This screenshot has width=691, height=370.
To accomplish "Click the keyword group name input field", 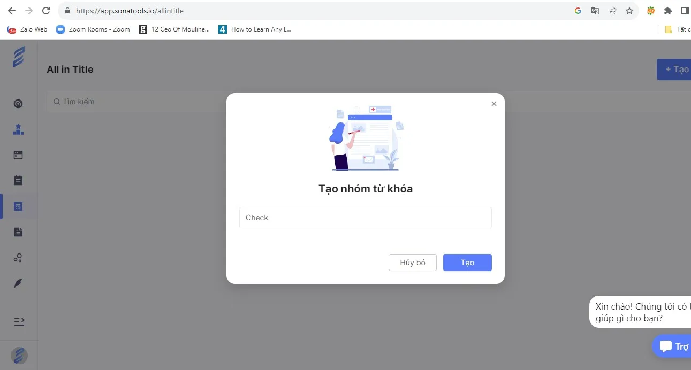I will (365, 218).
